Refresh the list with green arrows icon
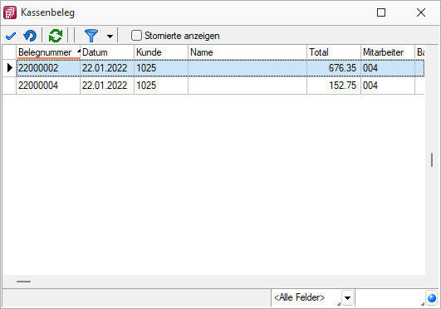Viewport: 441px width, 309px height. pos(56,36)
